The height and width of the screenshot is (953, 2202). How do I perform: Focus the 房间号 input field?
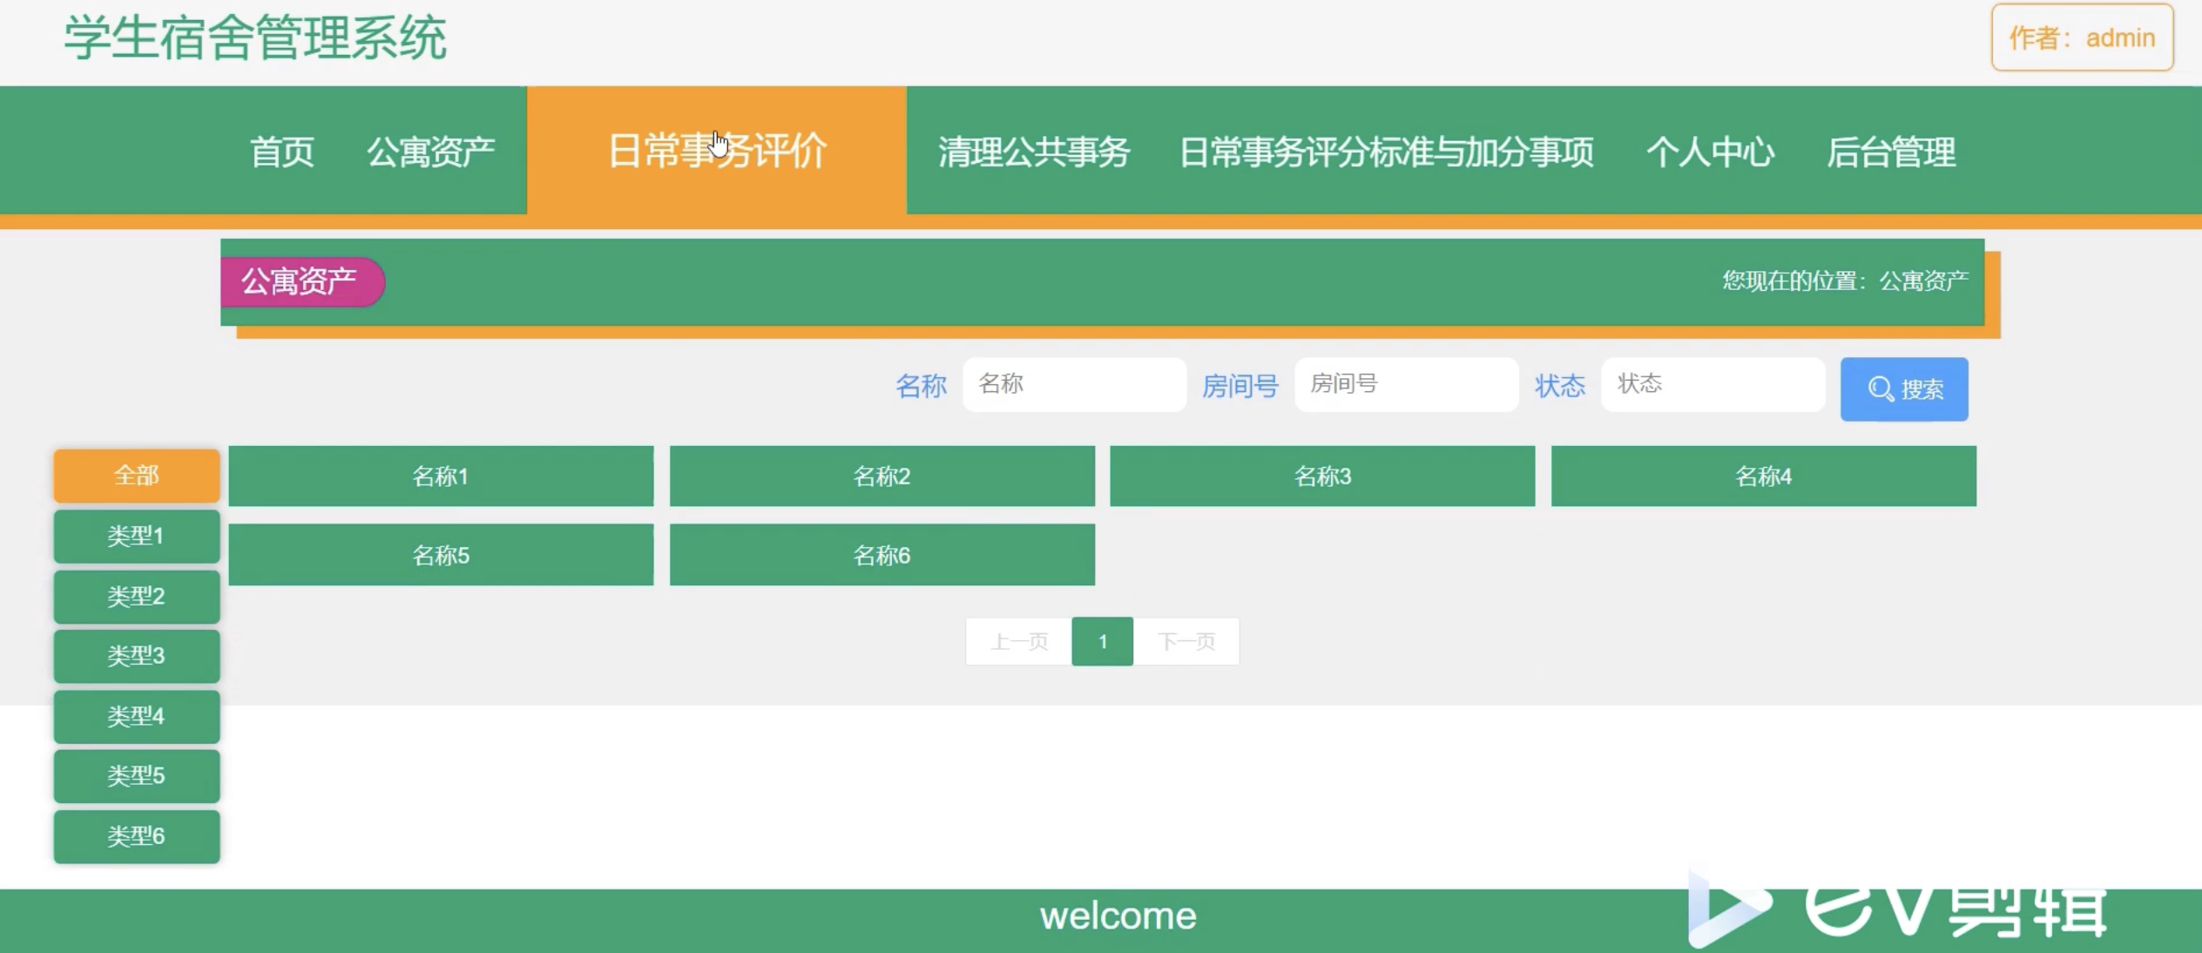pos(1405,384)
